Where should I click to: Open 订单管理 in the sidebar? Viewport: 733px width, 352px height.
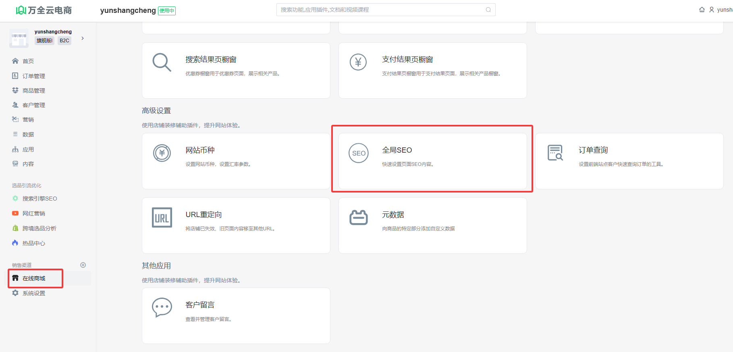[x=33, y=76]
